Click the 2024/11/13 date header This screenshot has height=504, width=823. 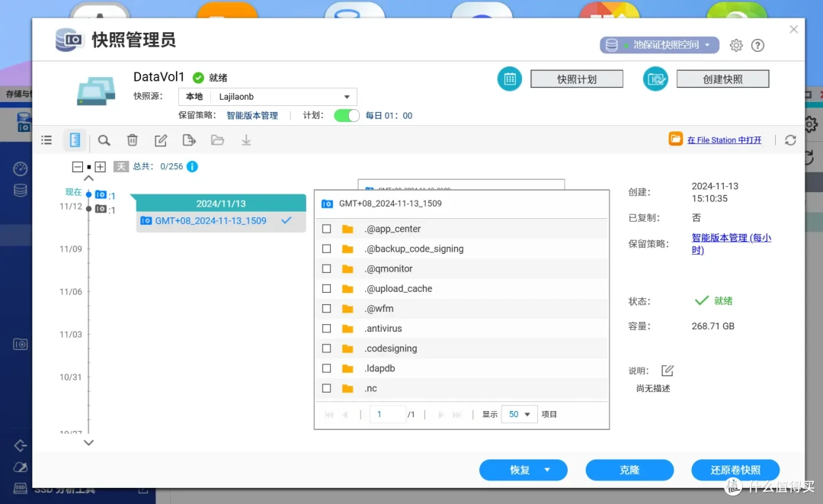click(x=221, y=203)
